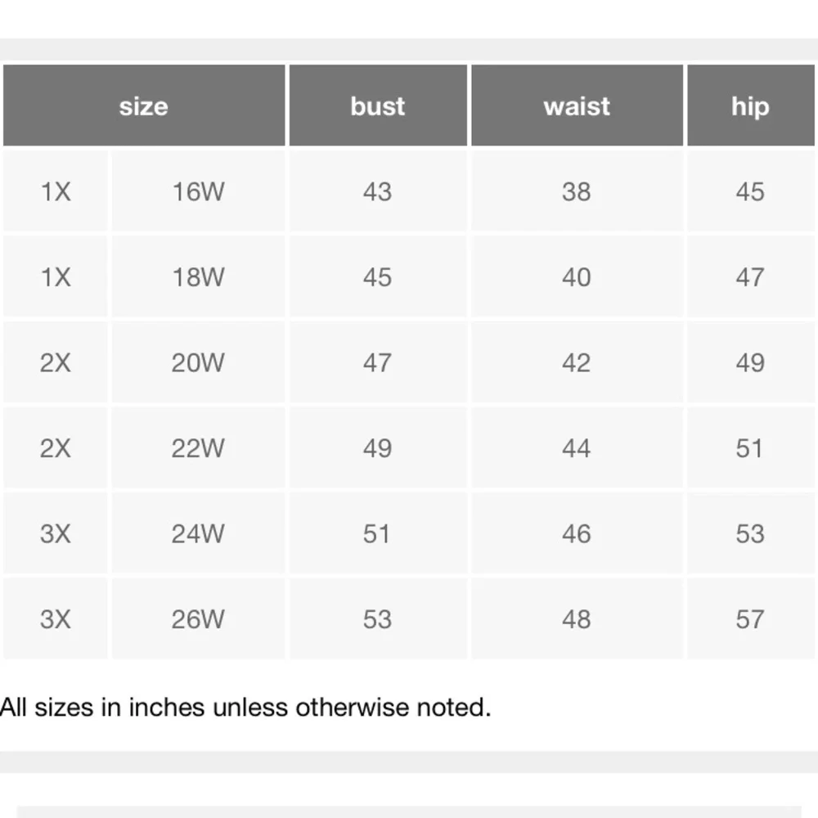Screen dimensions: 818x818
Task: Click waist measurement 44 in 22W row
Action: click(x=576, y=448)
